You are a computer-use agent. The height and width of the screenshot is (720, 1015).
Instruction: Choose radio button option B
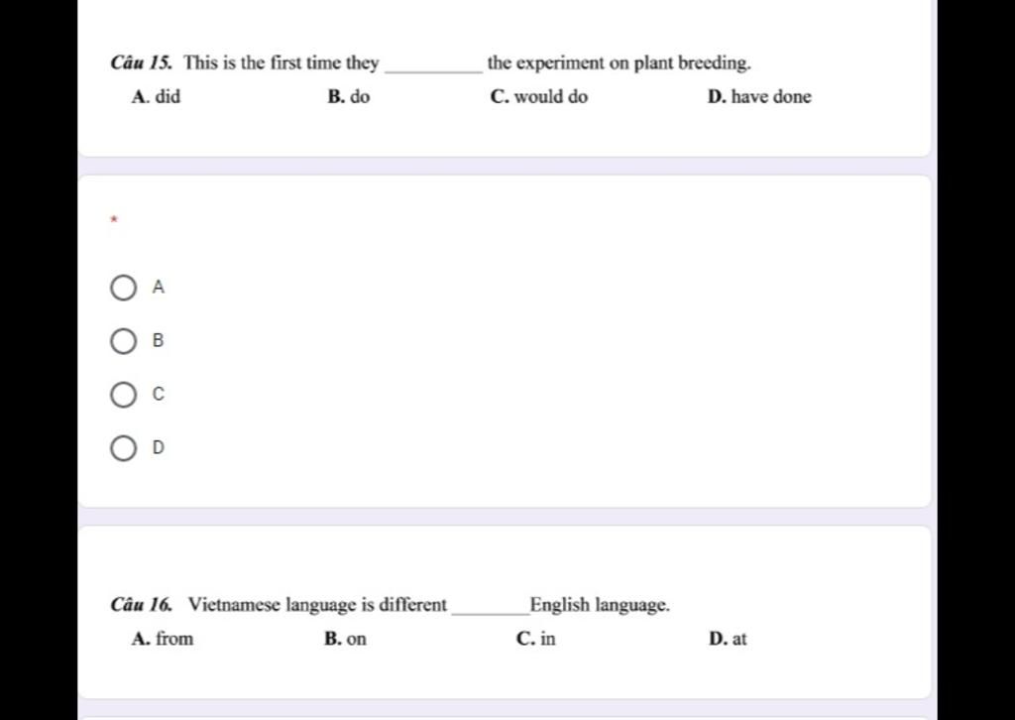tap(123, 341)
